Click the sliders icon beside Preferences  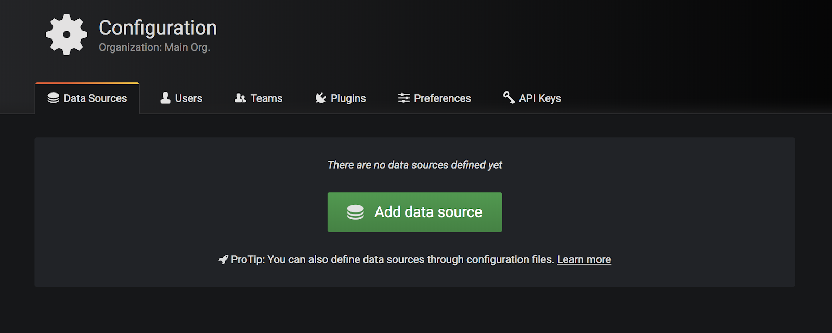tap(404, 98)
